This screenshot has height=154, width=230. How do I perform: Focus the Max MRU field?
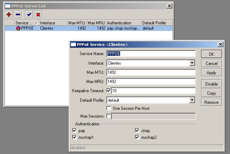151,82
